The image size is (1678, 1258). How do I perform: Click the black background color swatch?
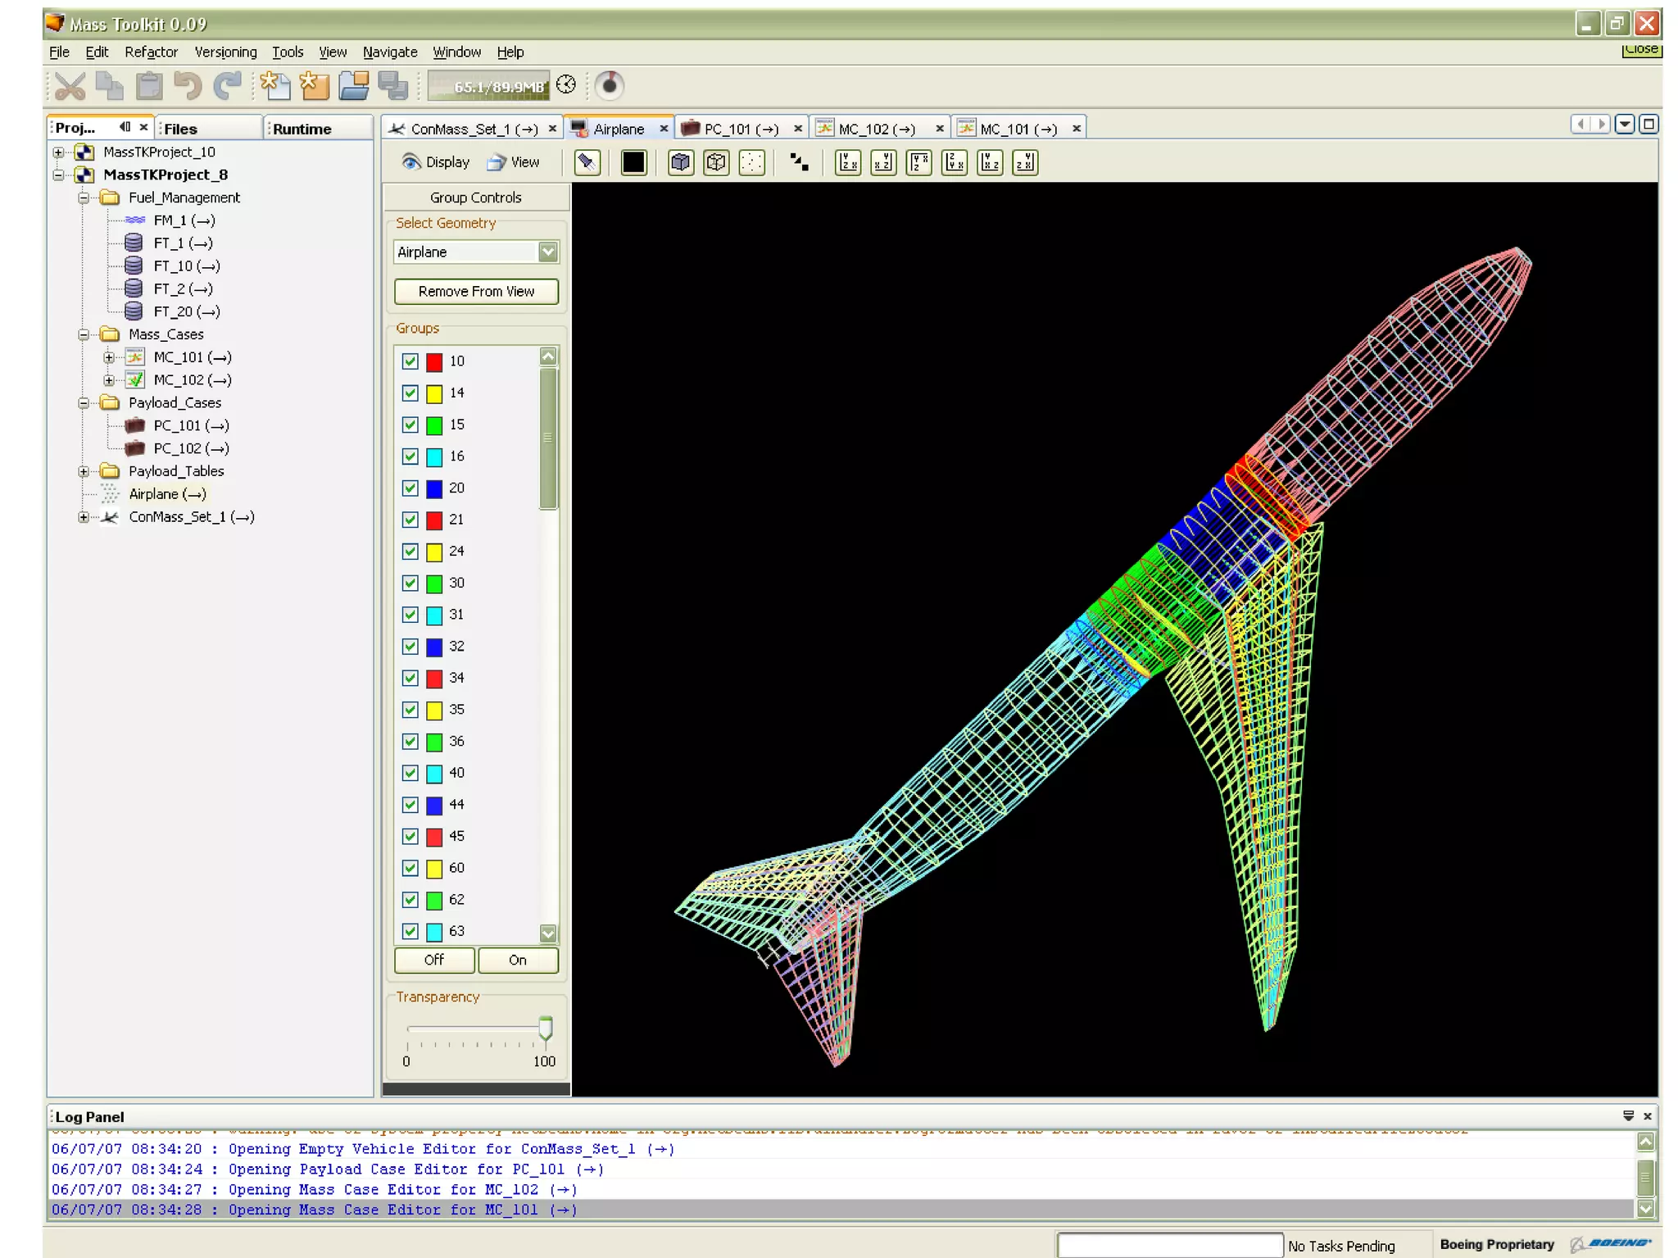[633, 162]
